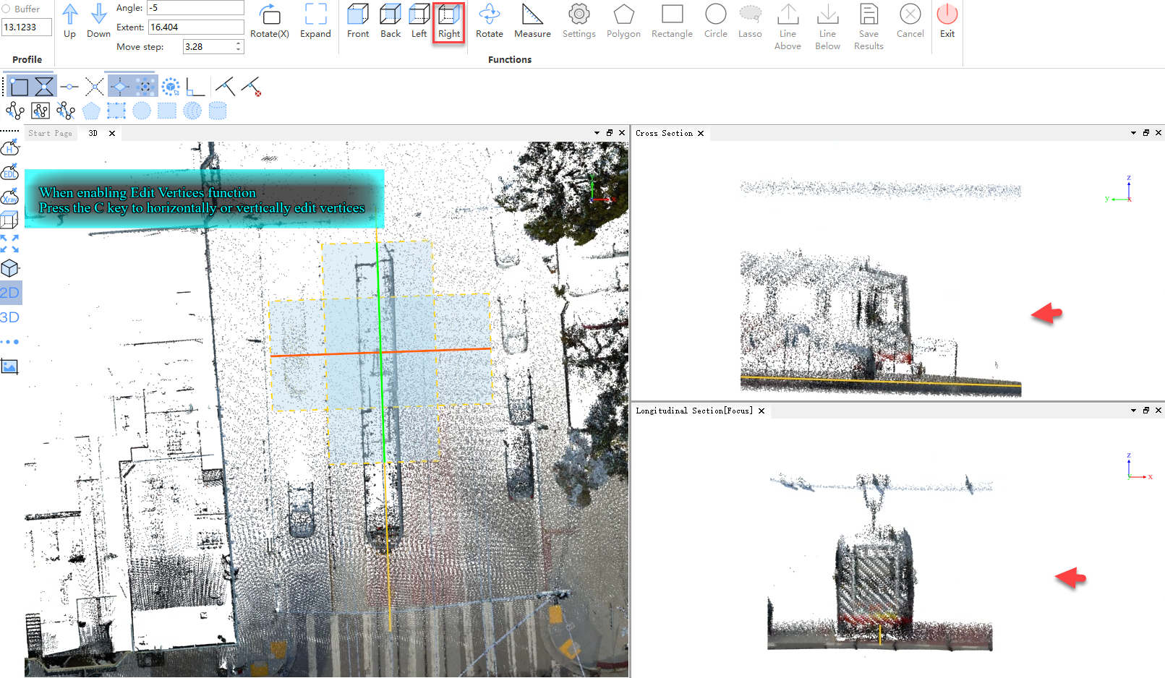Enable the EDL rendering icon
The image size is (1165, 678).
[10, 172]
